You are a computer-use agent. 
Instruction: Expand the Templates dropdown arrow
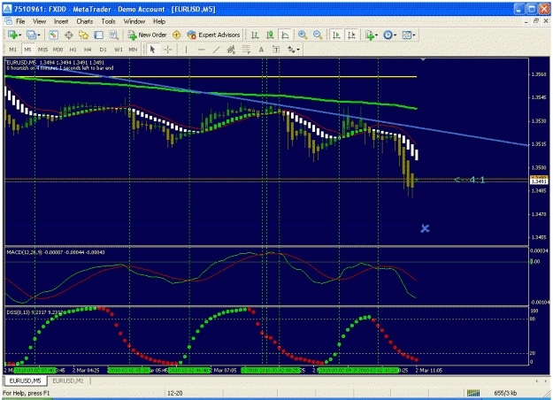click(x=414, y=35)
